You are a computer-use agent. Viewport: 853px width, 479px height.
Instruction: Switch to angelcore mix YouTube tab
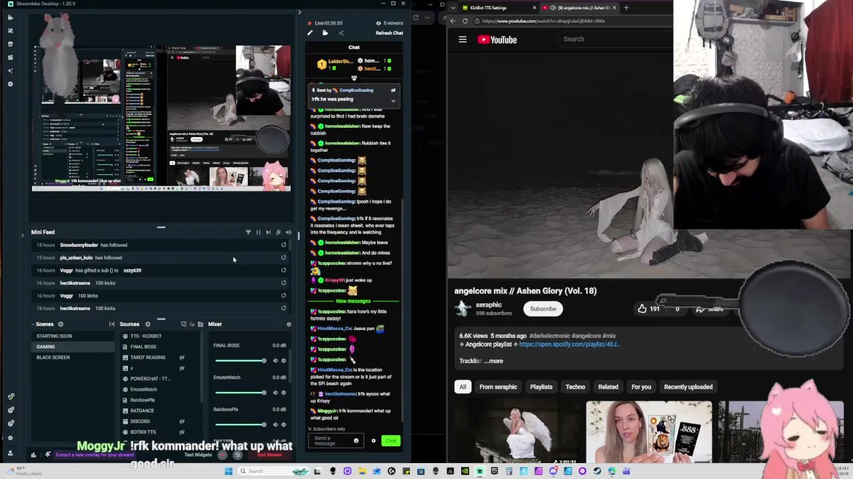click(579, 7)
